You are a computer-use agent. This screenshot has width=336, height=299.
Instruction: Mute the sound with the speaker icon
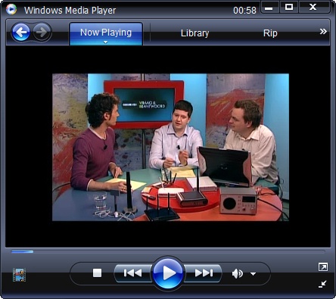point(237,273)
